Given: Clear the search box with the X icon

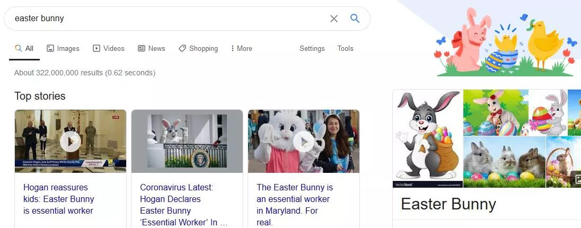Looking at the screenshot, I should [x=334, y=19].
